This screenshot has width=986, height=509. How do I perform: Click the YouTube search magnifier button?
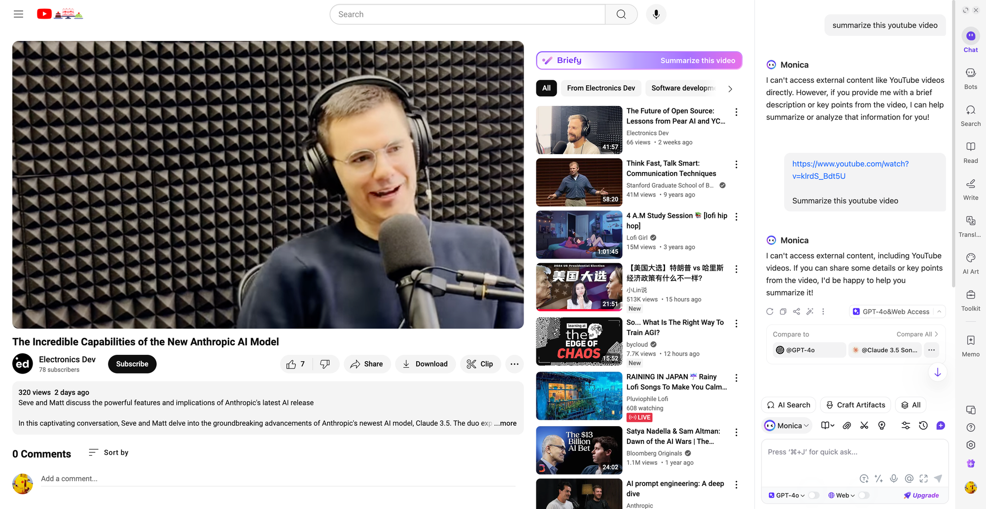point(621,14)
